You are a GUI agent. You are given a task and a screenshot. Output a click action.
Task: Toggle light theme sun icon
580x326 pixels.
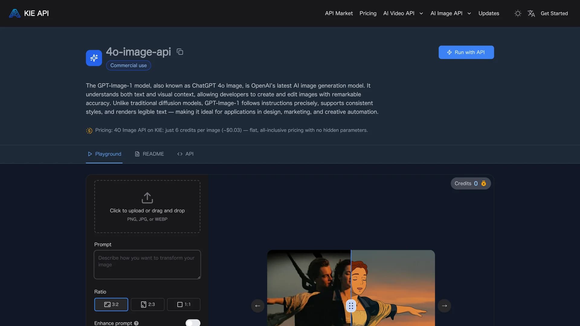518,13
